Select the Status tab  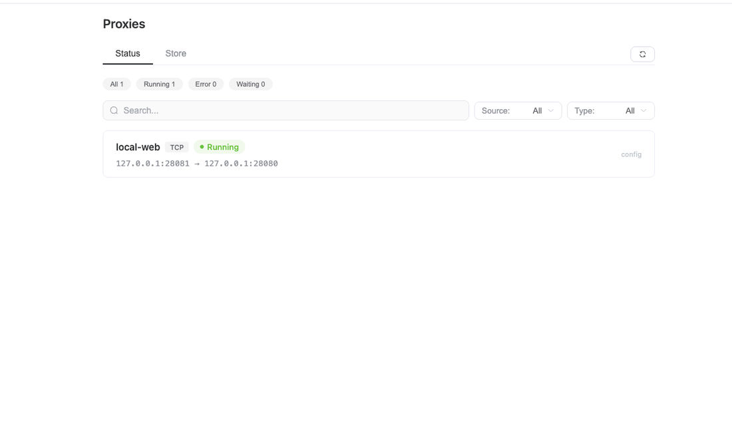point(128,54)
